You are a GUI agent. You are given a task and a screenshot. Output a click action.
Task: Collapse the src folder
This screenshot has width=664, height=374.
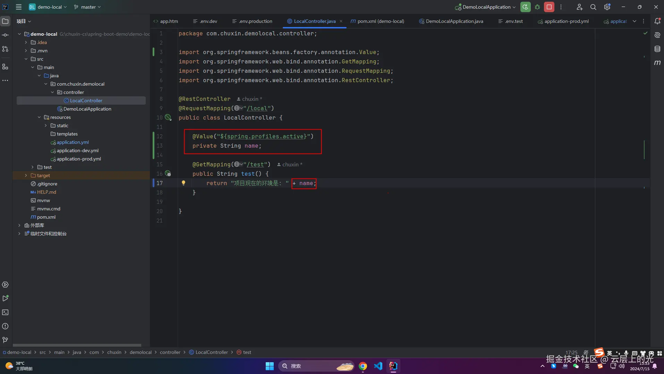pyautogui.click(x=26, y=59)
